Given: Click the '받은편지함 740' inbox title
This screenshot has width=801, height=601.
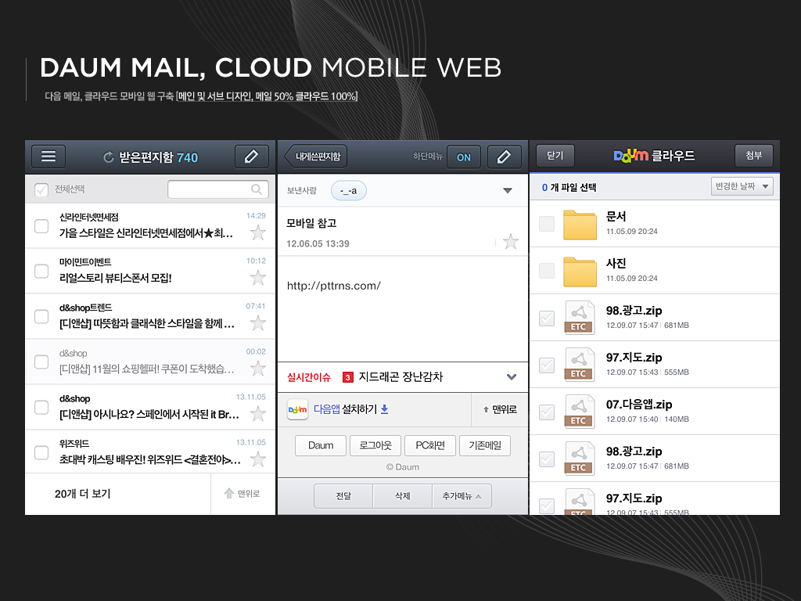Looking at the screenshot, I should point(158,157).
